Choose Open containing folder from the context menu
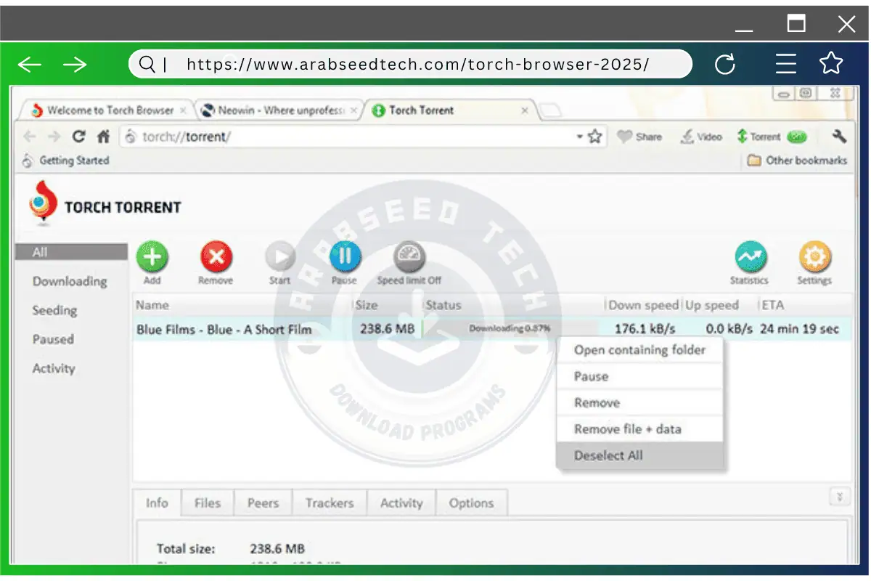 [x=639, y=350]
